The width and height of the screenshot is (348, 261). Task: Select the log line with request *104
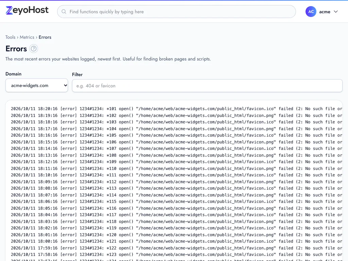point(176,129)
